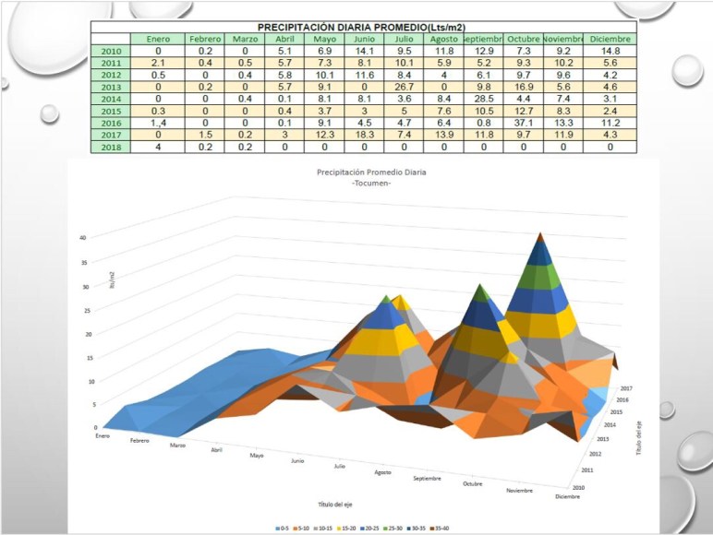Select the 'Diciembre' column header
Image resolution: width=713 pixels, height=535 pixels.
pos(610,40)
